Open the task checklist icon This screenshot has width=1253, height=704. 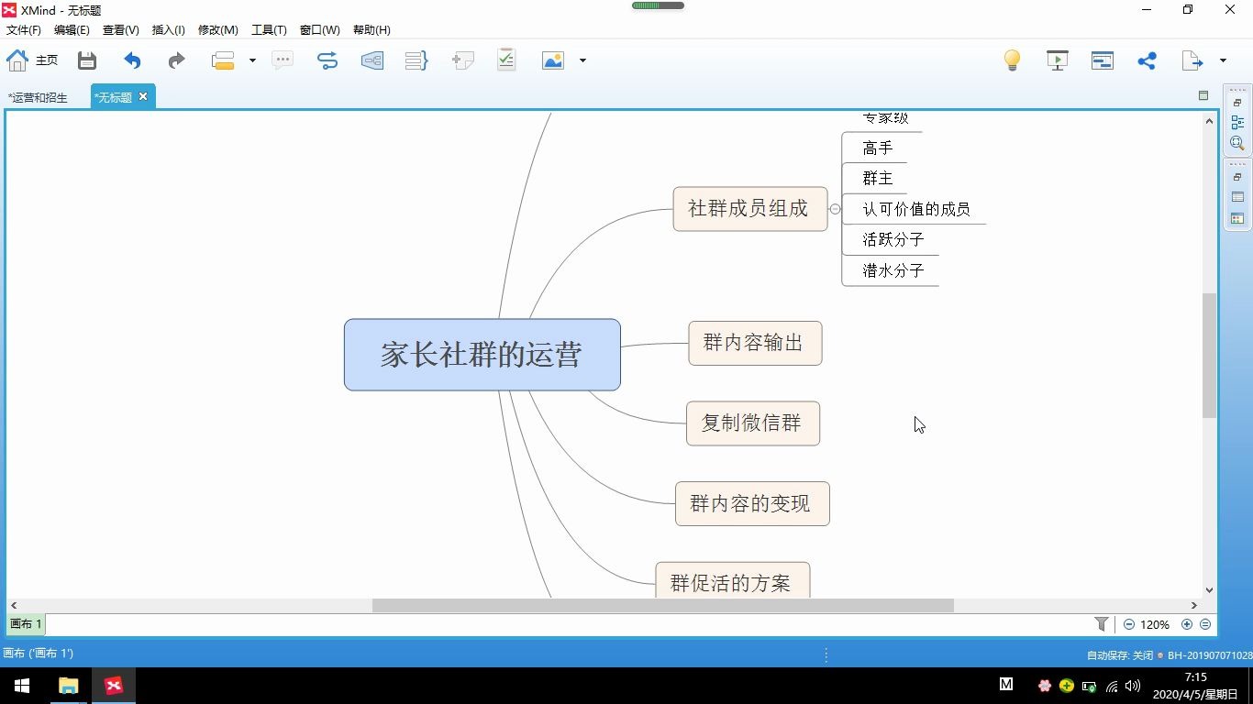coord(506,60)
